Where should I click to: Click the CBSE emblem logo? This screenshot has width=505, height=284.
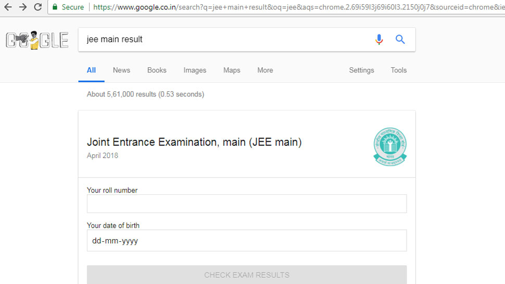390,146
